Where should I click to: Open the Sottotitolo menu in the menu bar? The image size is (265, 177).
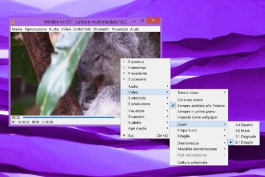[x=82, y=29]
